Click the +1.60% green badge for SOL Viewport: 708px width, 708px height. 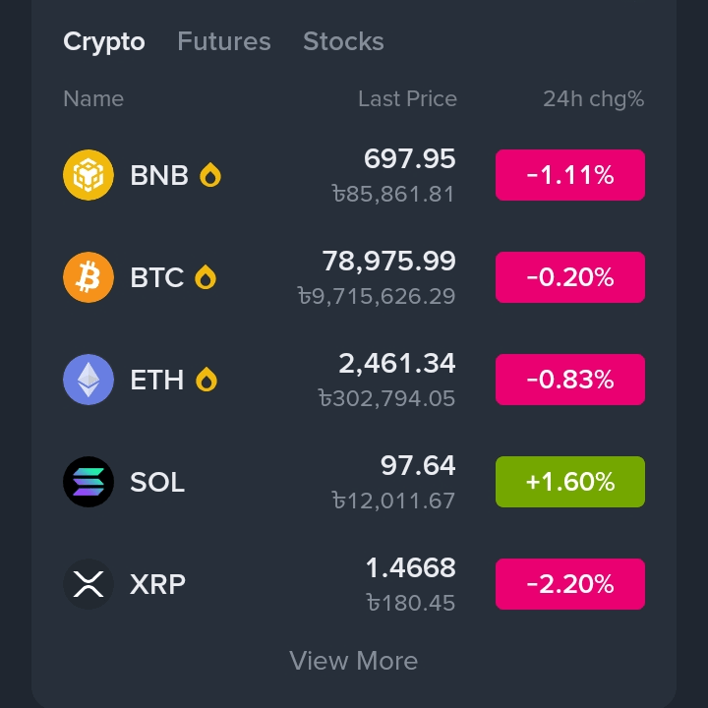coord(569,482)
